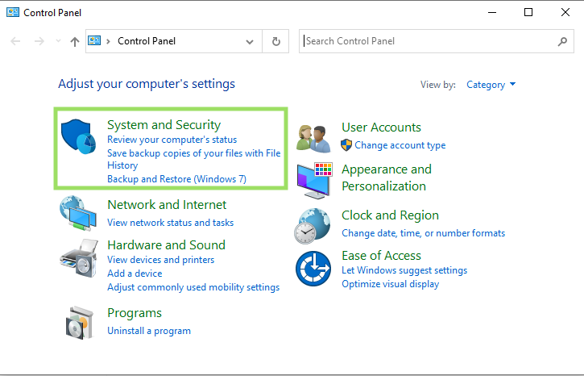Minimize the Control Panel window
Viewport: 584px width, 376px height.
492,12
